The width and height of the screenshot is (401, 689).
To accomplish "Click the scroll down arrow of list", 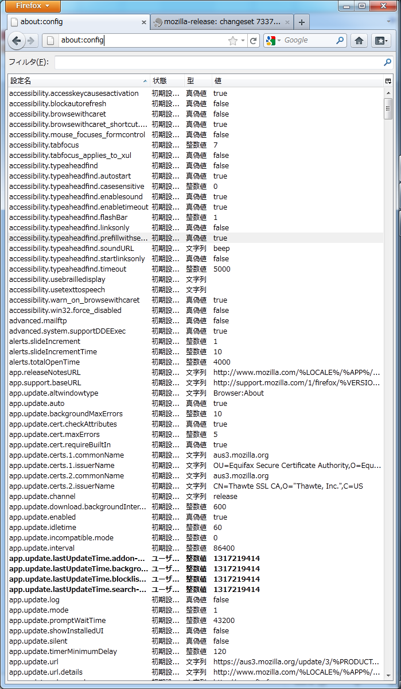I will [x=388, y=684].
